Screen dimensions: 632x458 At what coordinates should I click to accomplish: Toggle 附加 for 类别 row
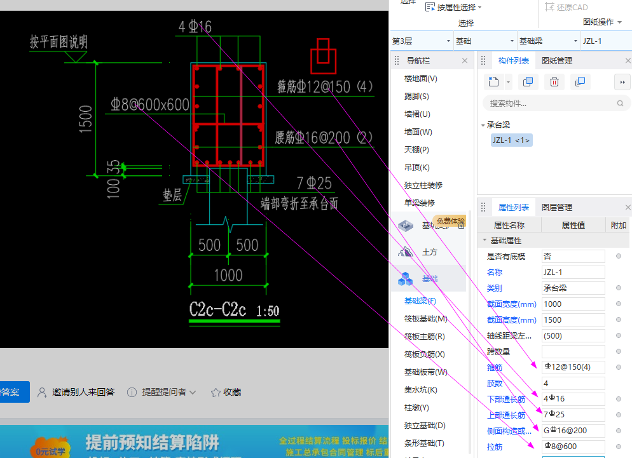(x=619, y=288)
